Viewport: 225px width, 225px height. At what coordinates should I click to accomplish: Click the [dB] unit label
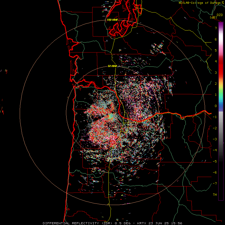[x=213, y=17]
